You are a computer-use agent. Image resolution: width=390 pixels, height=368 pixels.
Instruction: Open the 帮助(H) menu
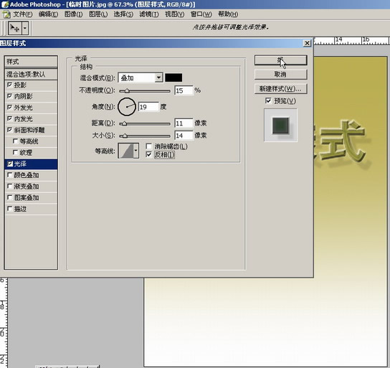point(228,14)
